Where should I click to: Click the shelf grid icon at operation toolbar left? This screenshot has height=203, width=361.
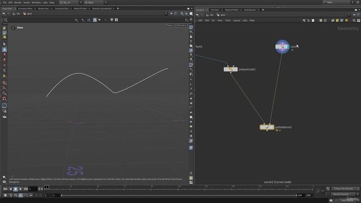6,20
